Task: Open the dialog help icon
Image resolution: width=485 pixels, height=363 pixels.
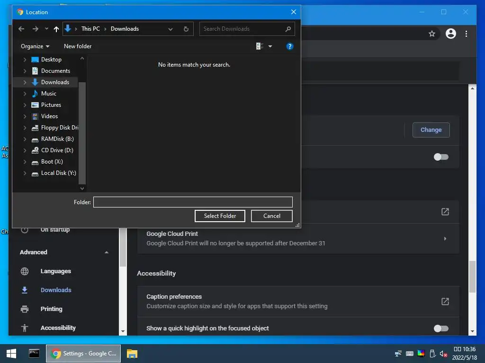Action: pos(289,46)
